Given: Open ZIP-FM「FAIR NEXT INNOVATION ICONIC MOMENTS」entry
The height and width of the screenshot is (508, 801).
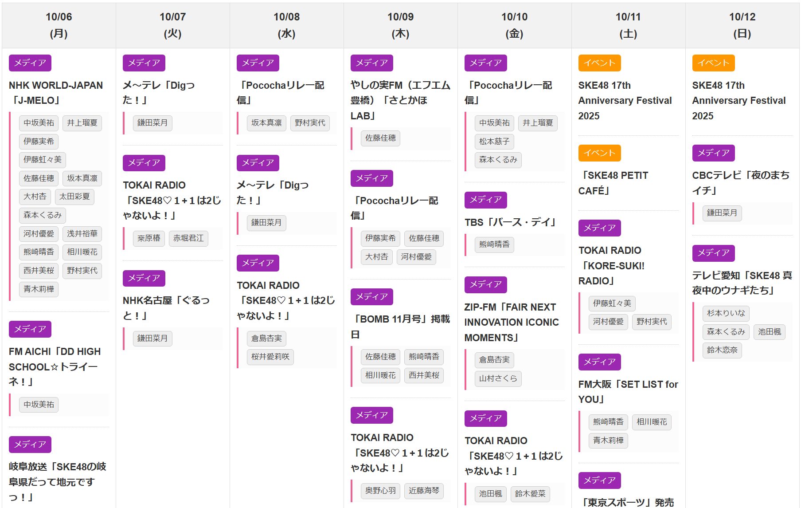Looking at the screenshot, I should point(511,322).
